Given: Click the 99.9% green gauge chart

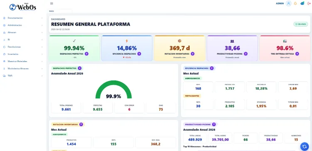Looking at the screenshot, I should (x=114, y=89).
